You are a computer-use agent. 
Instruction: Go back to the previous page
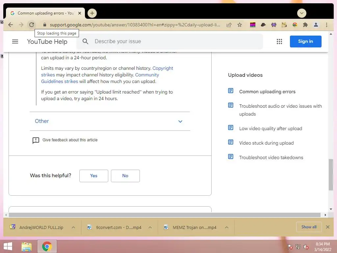(x=10, y=25)
